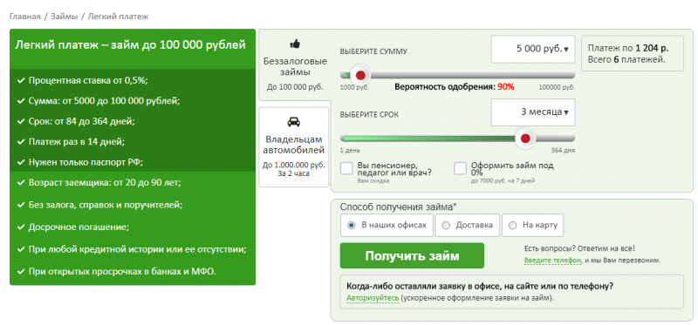Click Без залога, справок и поручителей item
This screenshot has height=325, width=698.
[106, 205]
